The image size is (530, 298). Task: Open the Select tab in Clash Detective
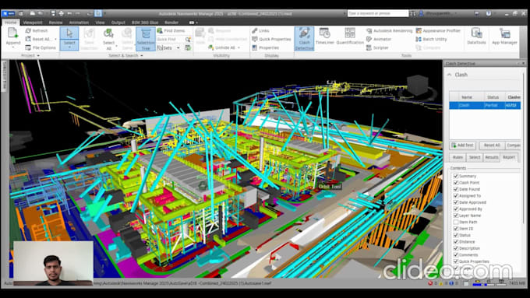[x=475, y=157]
